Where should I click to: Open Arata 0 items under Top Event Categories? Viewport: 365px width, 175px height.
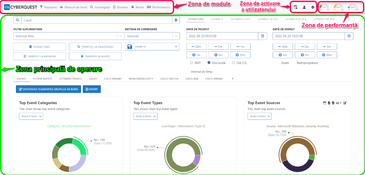point(31,116)
